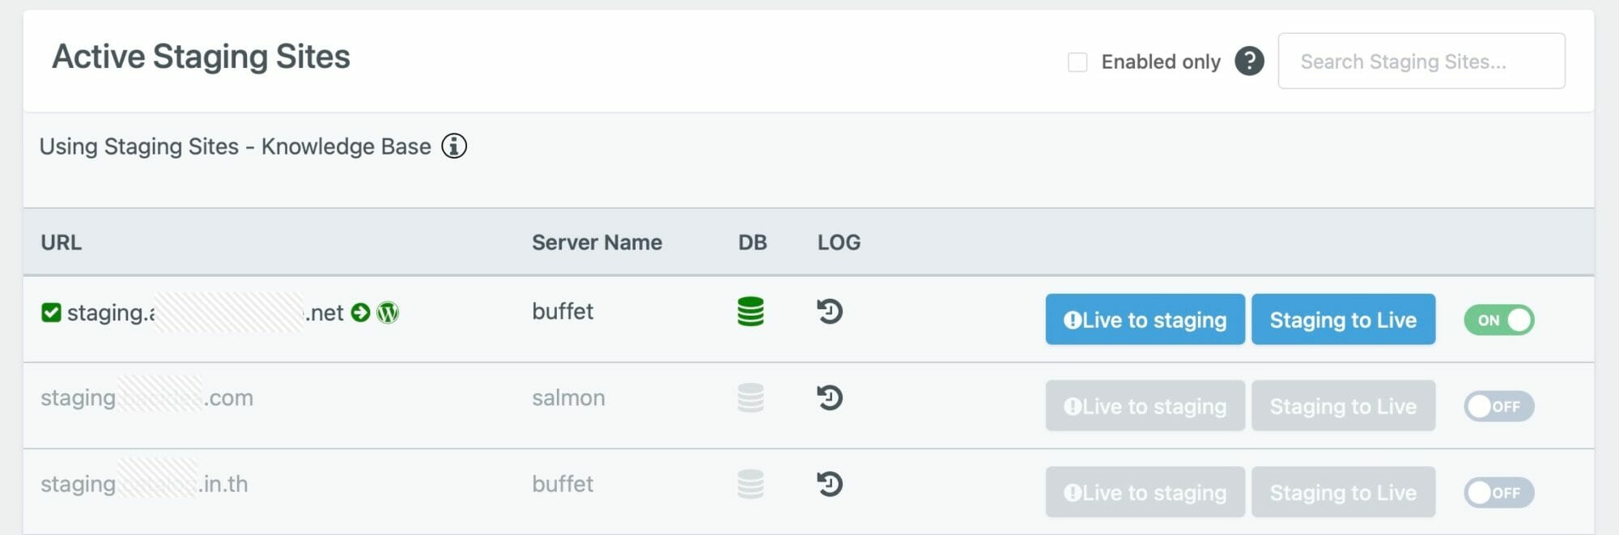Open the log history icon in the first row
The width and height of the screenshot is (1619, 535).
click(830, 311)
